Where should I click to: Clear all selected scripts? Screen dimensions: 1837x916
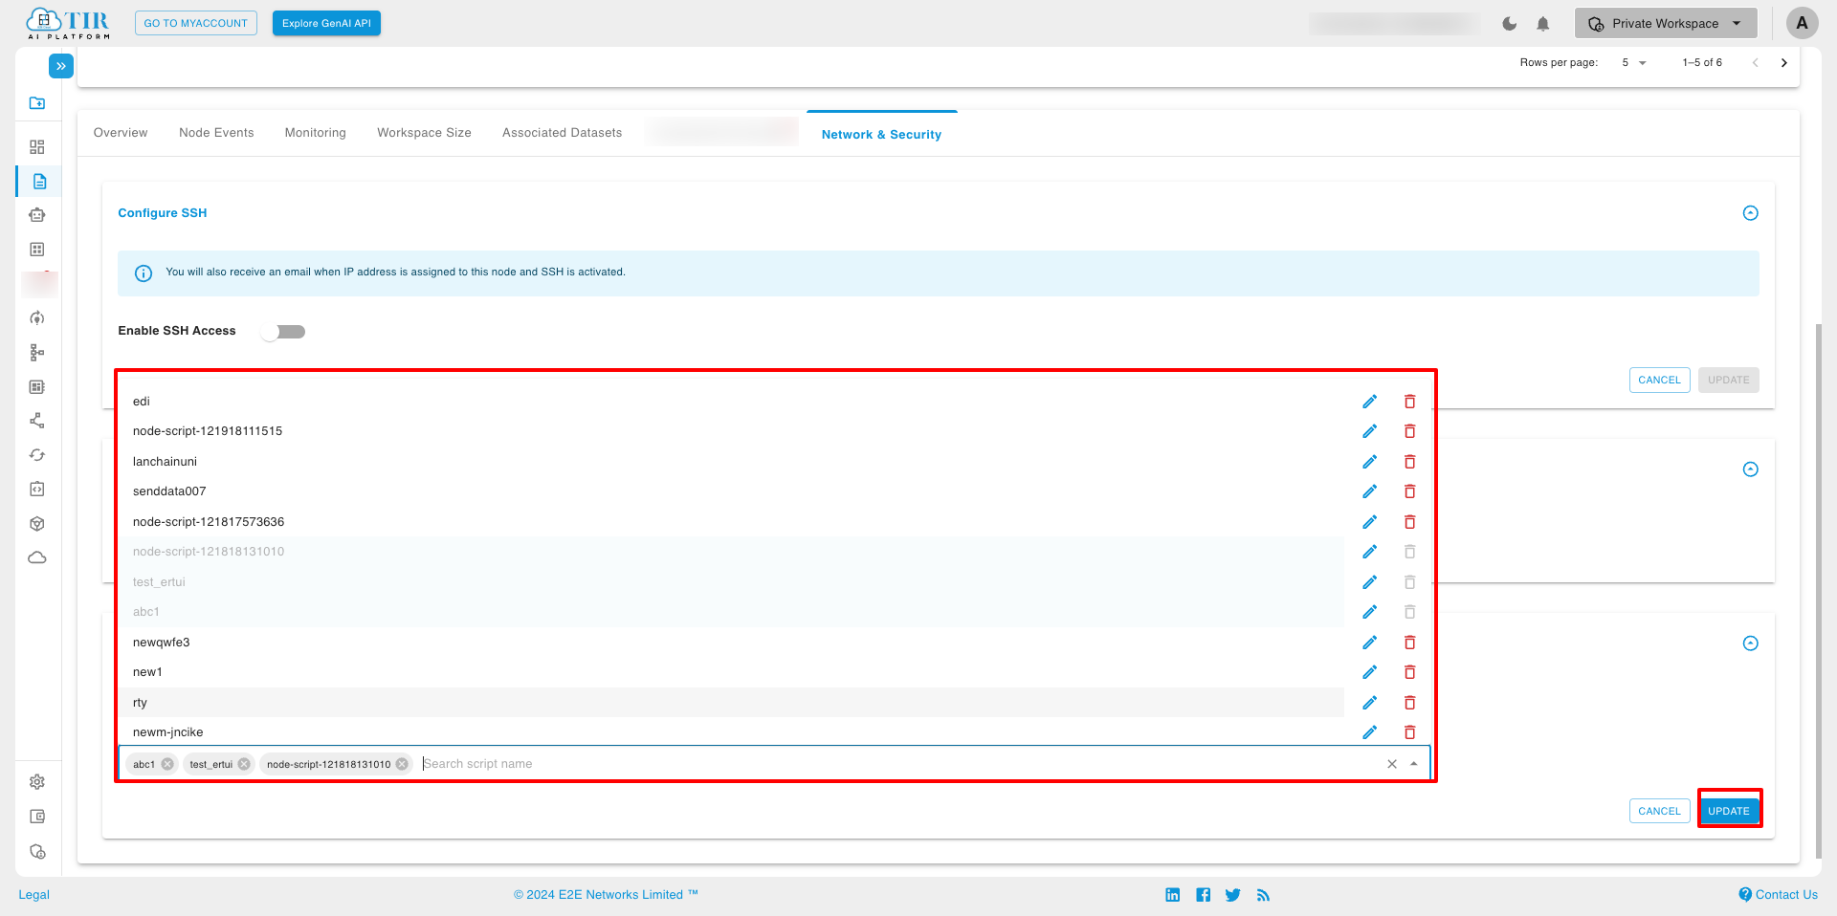[1392, 764]
